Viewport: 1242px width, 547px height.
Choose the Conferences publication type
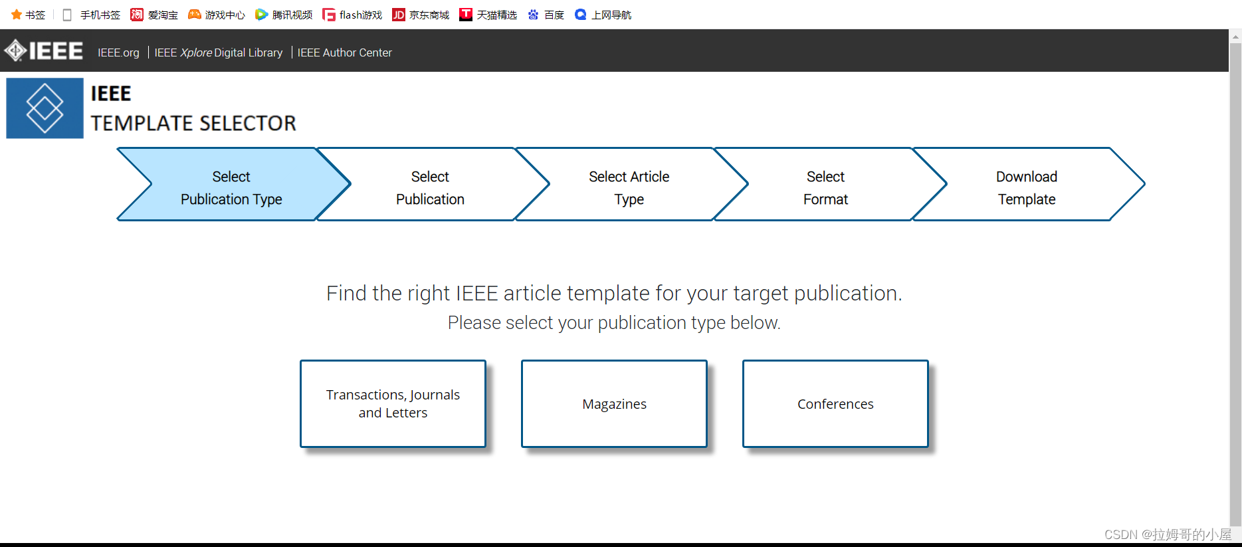click(835, 403)
